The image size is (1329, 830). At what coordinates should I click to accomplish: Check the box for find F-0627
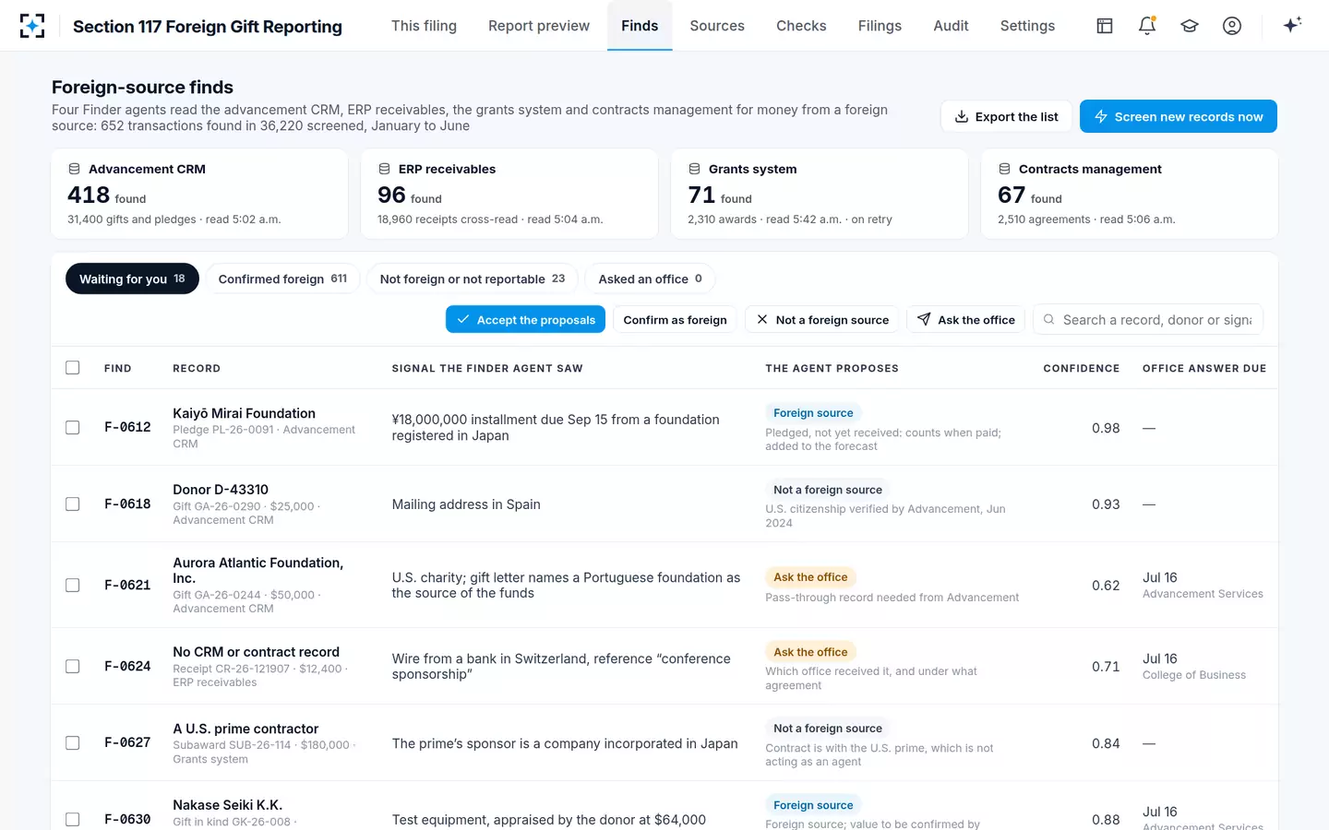(x=73, y=743)
